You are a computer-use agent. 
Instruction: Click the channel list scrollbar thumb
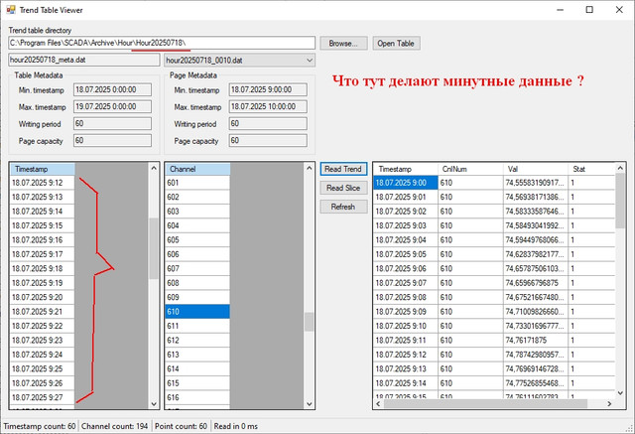pyautogui.click(x=309, y=322)
